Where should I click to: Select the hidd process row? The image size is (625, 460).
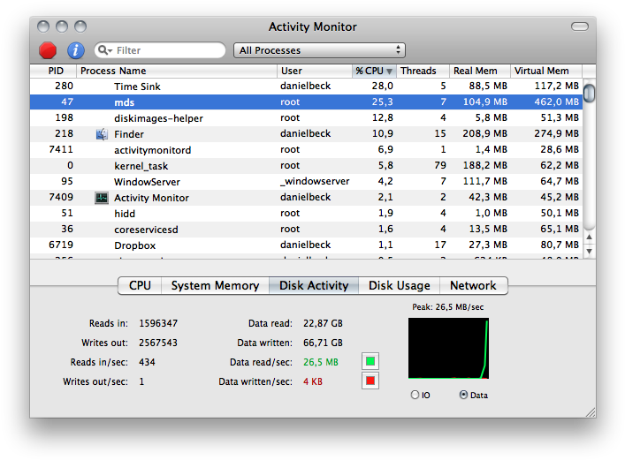pyautogui.click(x=306, y=214)
